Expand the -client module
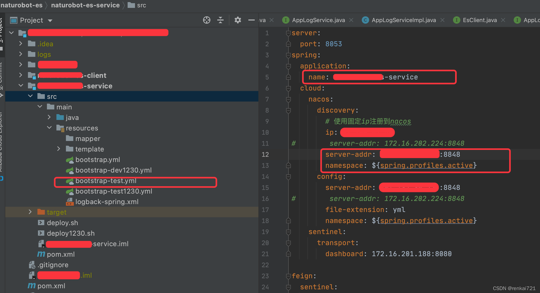 click(x=21, y=75)
